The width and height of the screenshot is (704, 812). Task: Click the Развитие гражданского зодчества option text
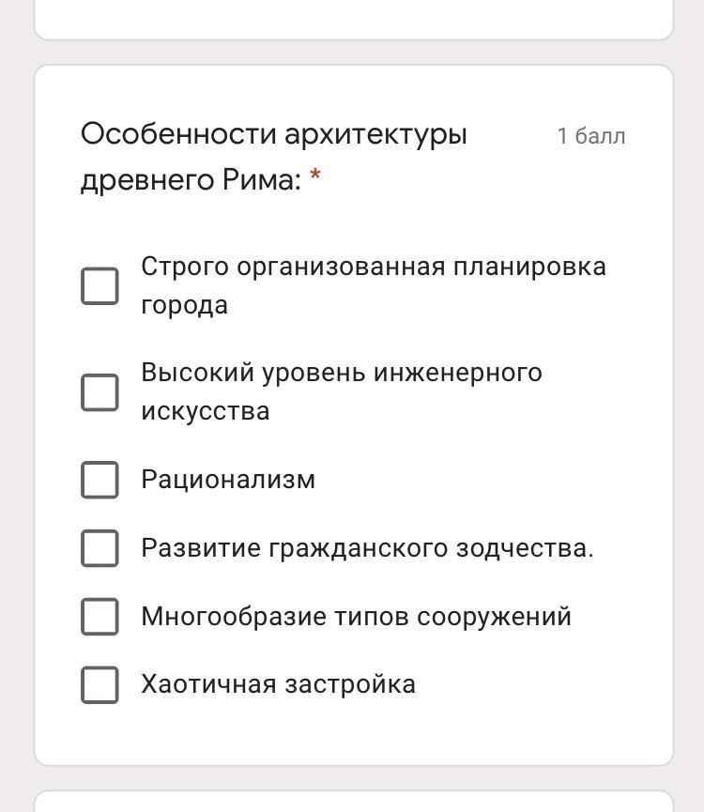tap(367, 548)
